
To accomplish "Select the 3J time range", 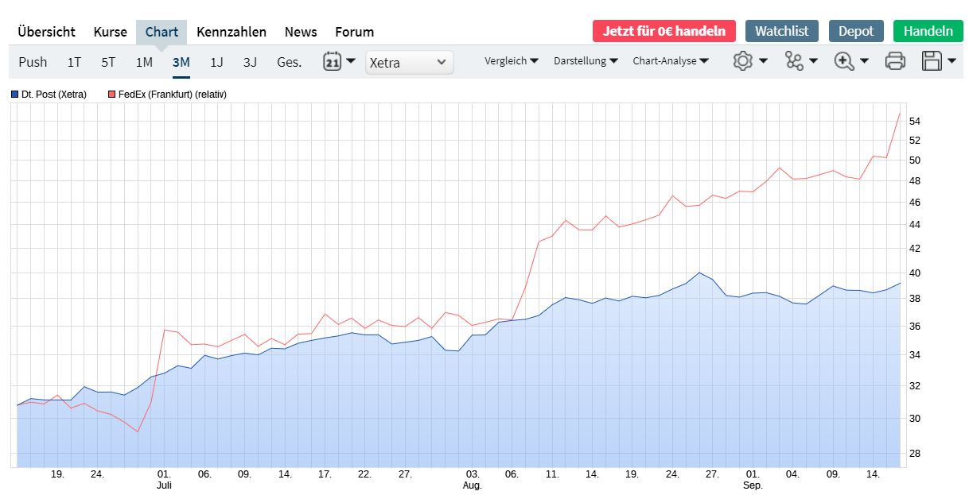I will pyautogui.click(x=250, y=62).
